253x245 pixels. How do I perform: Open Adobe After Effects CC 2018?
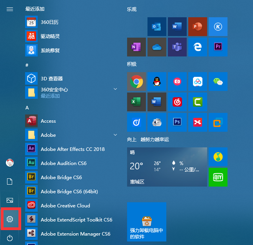73,149
